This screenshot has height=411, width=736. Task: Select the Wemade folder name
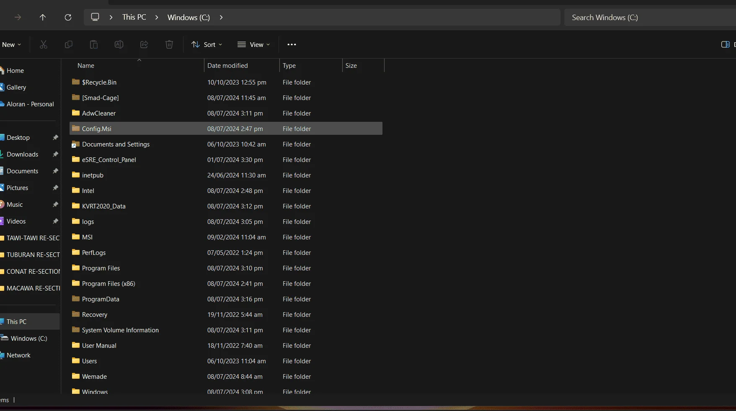[x=94, y=377]
